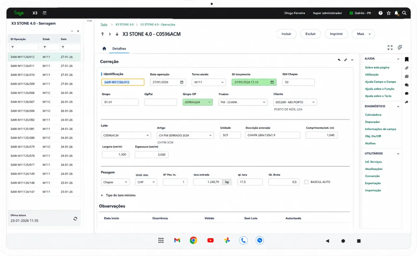Open the notifications bell
Screen dimensions: 417x256
(x=396, y=13)
